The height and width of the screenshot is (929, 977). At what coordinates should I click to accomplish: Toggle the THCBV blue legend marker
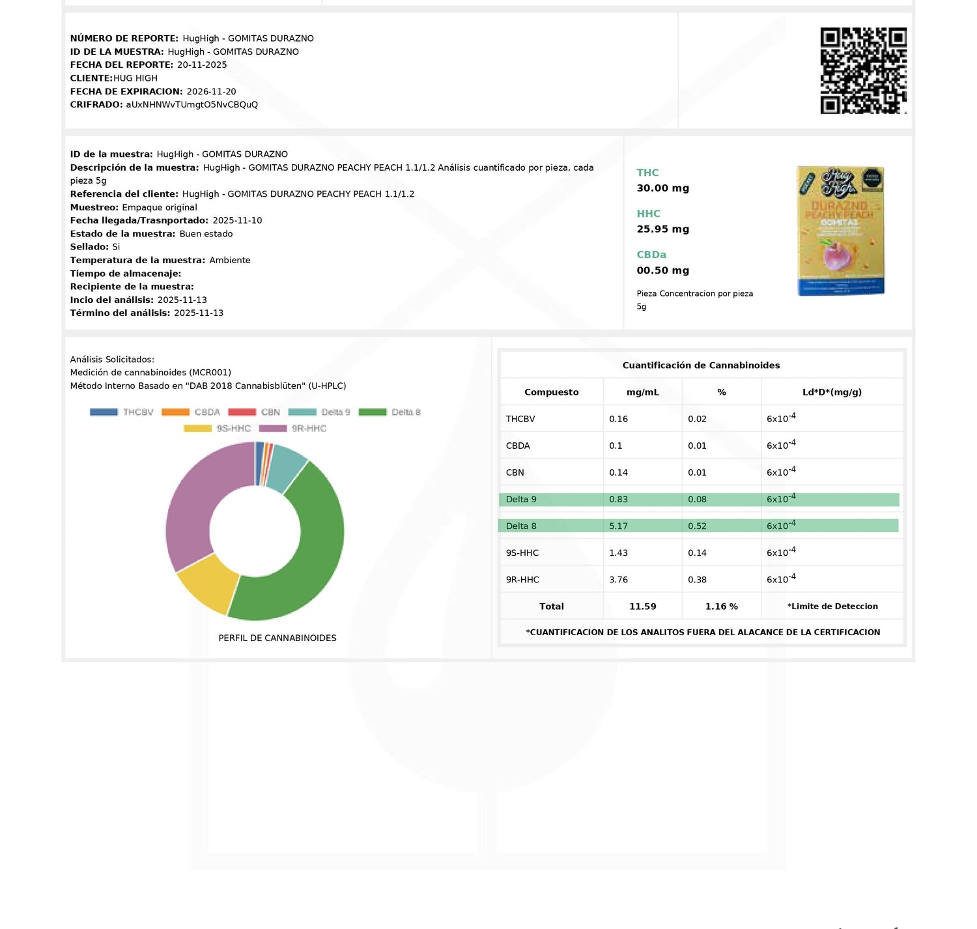point(104,412)
